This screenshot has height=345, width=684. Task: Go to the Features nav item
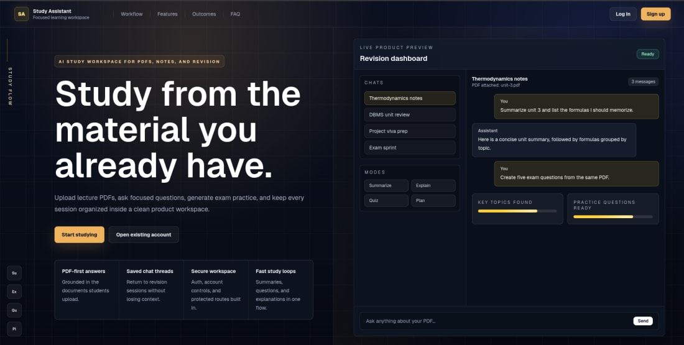click(x=167, y=14)
